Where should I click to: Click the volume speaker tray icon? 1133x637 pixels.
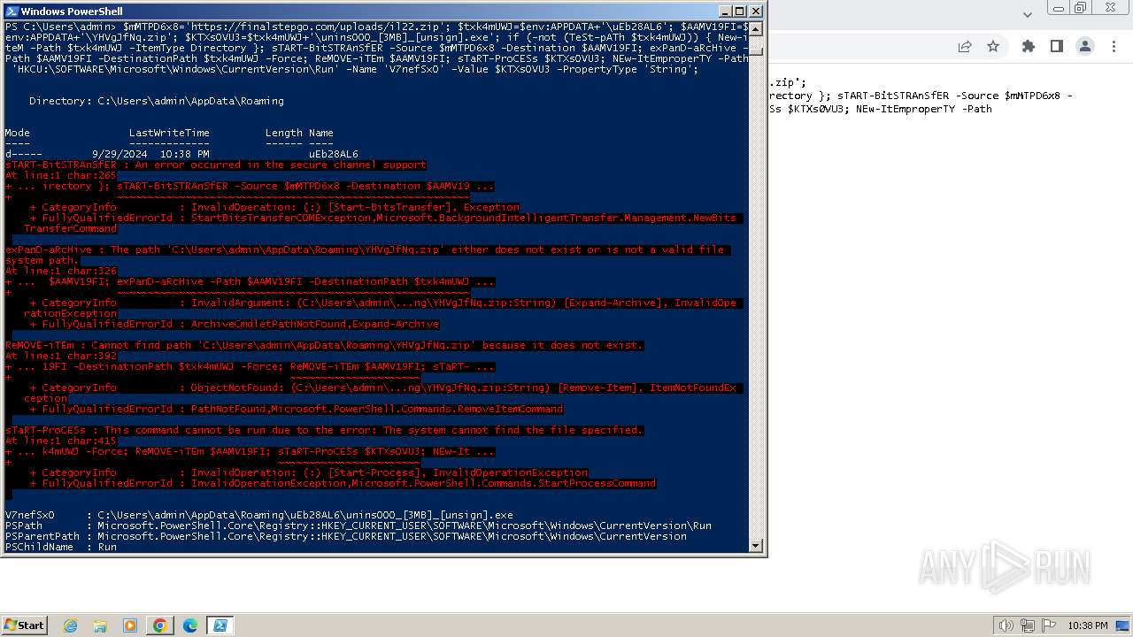pos(1006,625)
